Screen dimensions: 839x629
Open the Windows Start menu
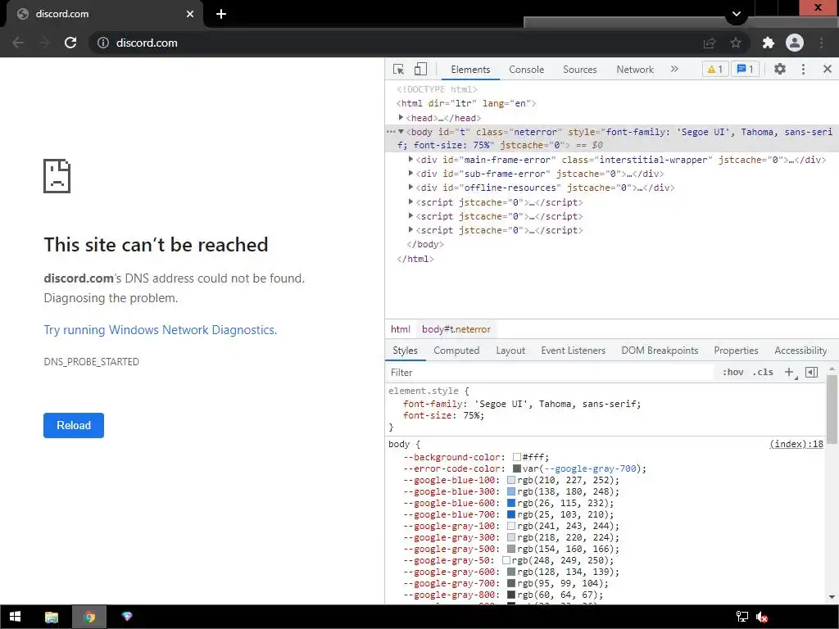point(15,617)
